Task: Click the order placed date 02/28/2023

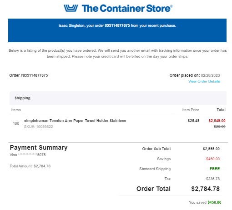Action: coord(210,75)
